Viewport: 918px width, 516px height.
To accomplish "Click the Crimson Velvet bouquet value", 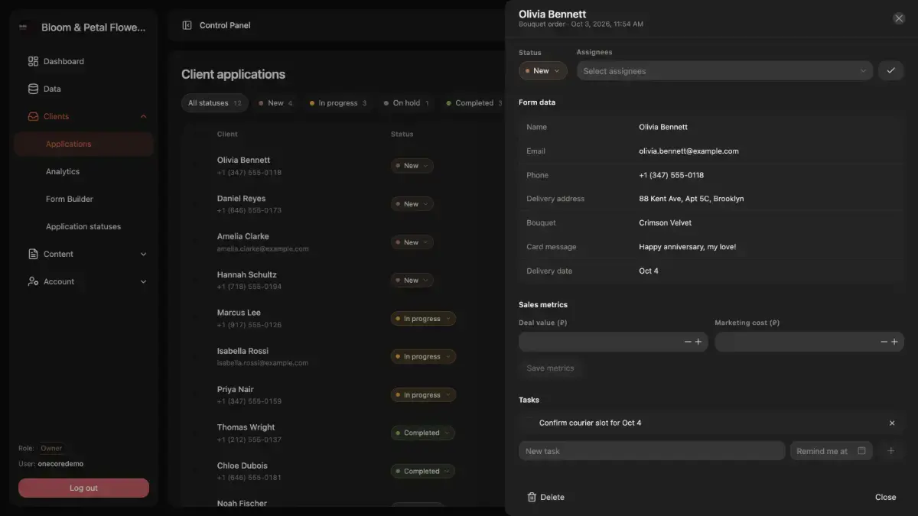I will pyautogui.click(x=665, y=223).
